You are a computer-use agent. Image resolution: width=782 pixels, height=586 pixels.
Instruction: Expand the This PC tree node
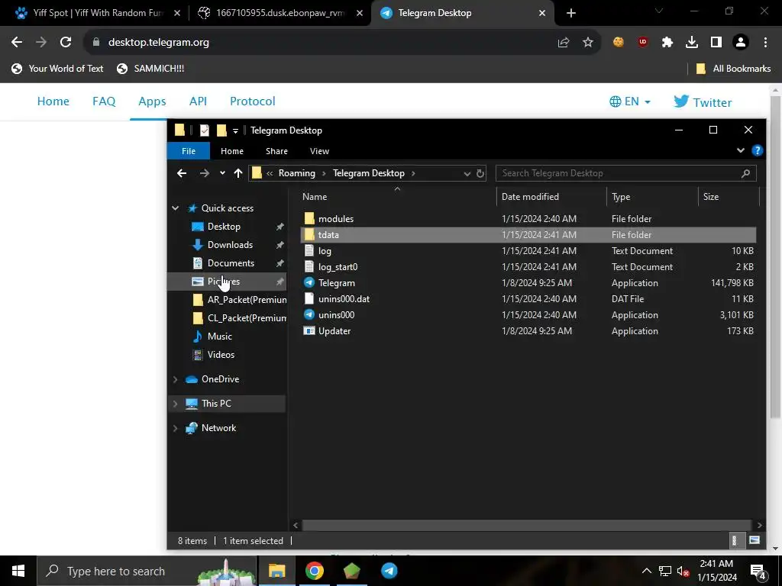coord(176,404)
